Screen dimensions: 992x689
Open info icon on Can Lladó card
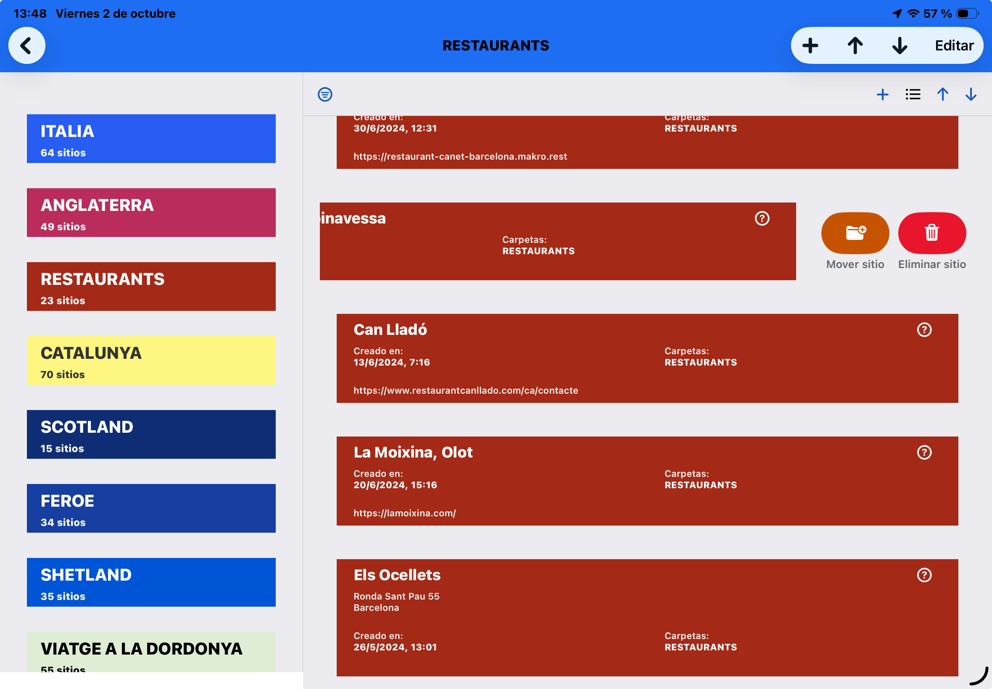click(924, 330)
